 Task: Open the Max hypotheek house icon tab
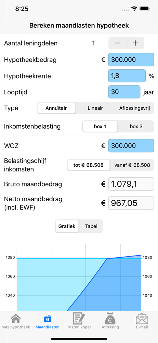[16, 321]
